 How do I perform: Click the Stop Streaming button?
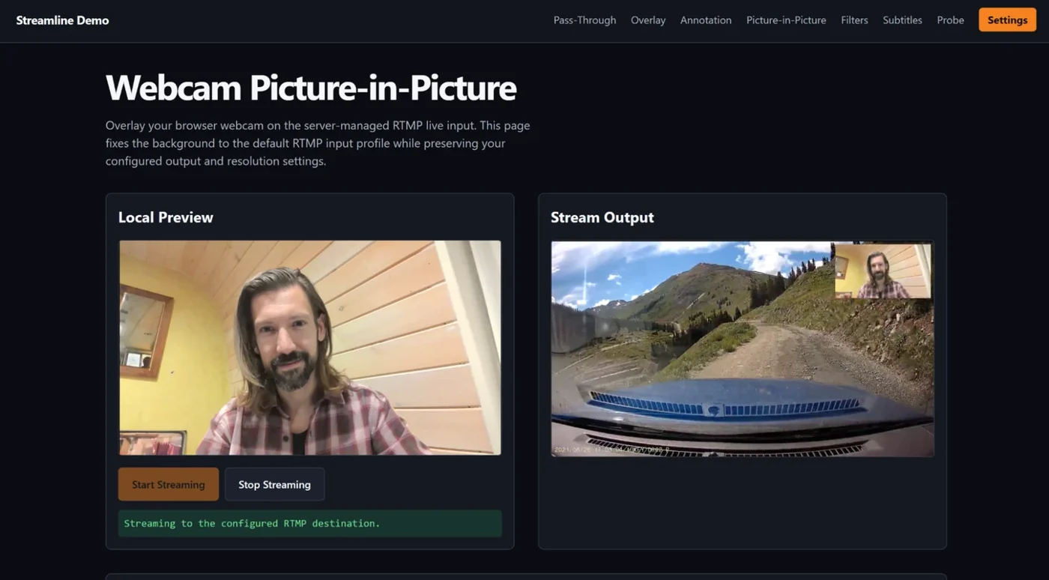(x=274, y=484)
